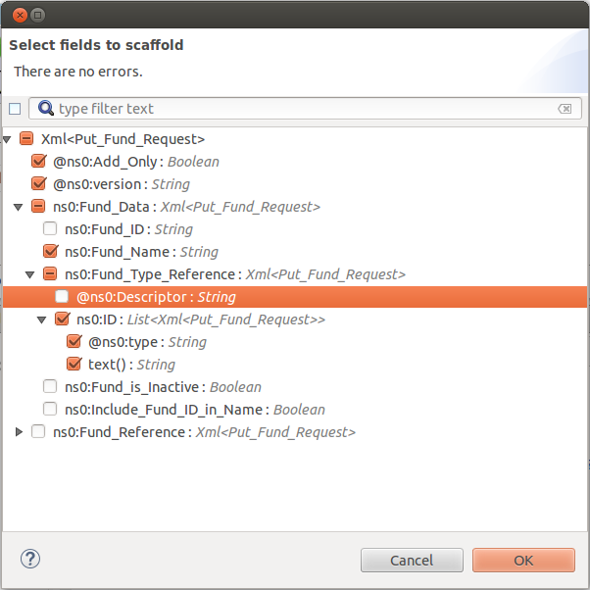Collapse the ns0:Fund_Data tree node
Screen dimensions: 590x590
pyautogui.click(x=18, y=207)
